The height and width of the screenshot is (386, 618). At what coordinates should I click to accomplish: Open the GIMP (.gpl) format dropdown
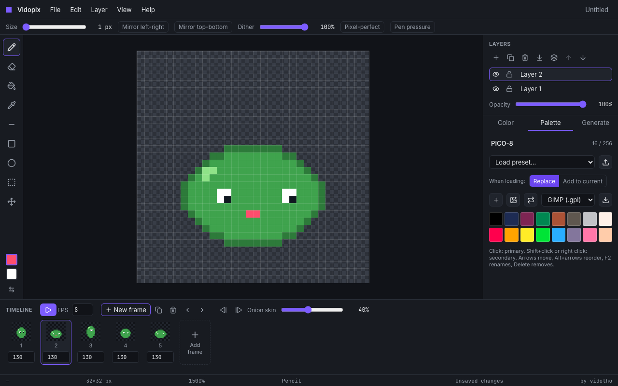click(x=568, y=200)
